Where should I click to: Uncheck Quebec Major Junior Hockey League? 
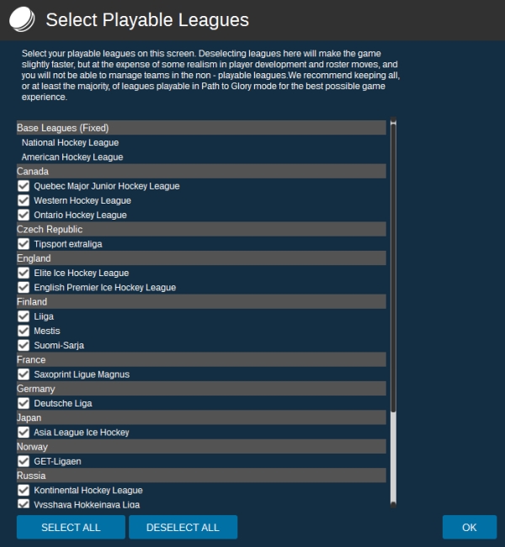[24, 186]
